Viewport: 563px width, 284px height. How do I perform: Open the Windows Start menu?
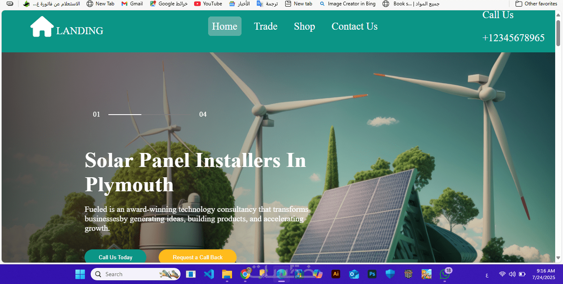[x=80, y=274]
